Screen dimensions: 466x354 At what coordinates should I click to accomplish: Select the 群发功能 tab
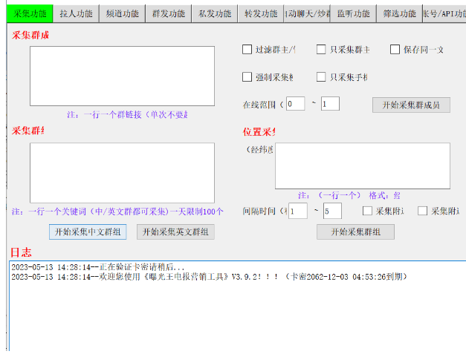168,13
